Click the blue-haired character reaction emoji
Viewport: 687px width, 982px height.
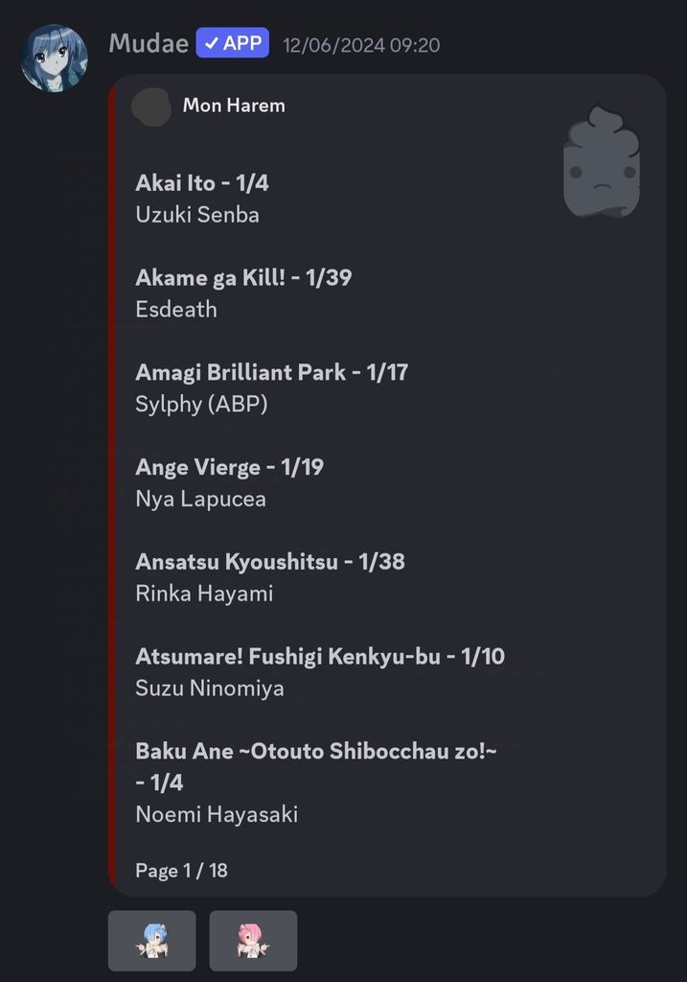(152, 940)
